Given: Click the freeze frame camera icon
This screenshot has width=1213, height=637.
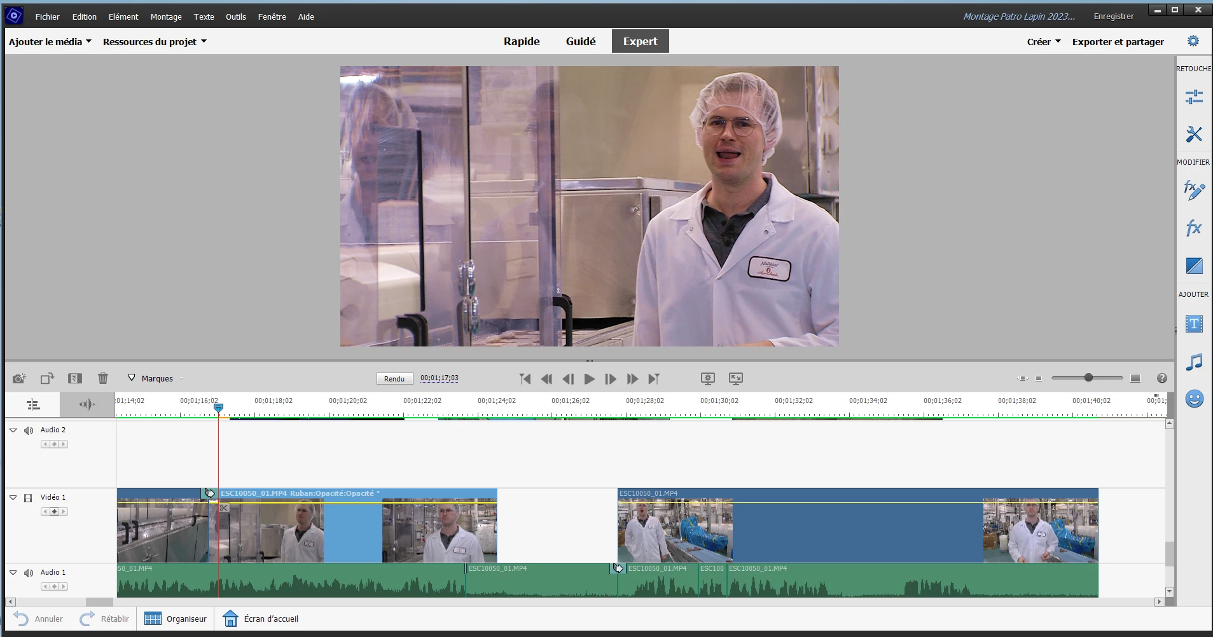Looking at the screenshot, I should point(19,378).
